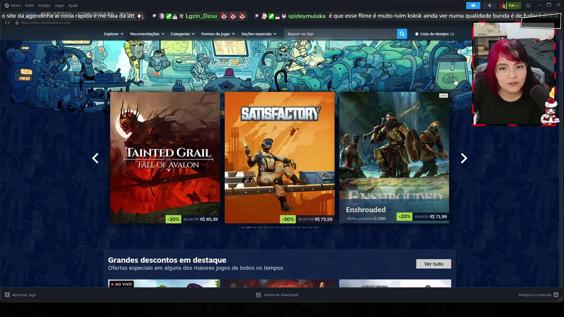The image size is (564, 317).
Task: Select the highlighted active carousel dot
Action: point(249,228)
